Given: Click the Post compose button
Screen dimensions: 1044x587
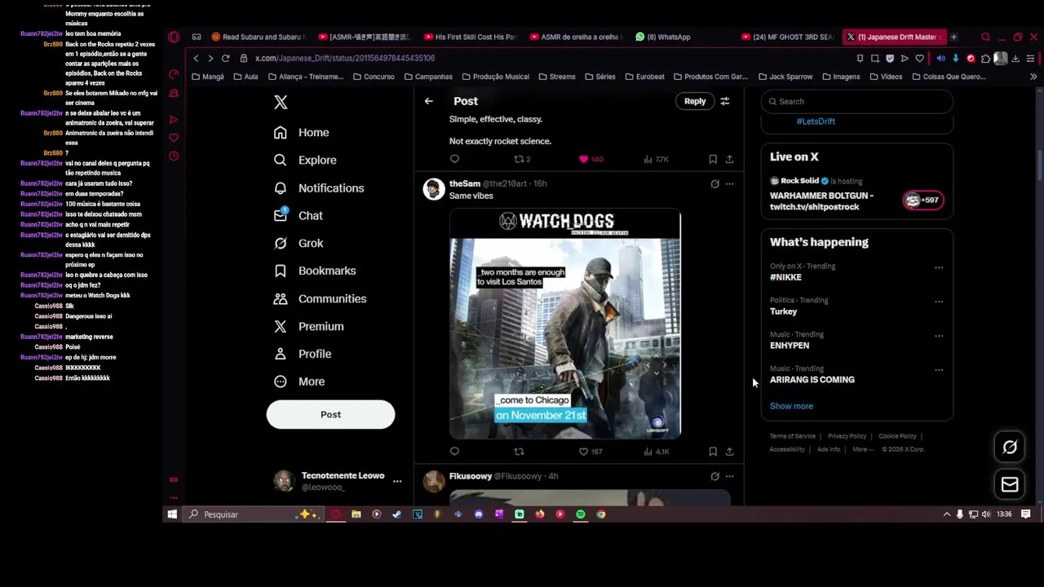Looking at the screenshot, I should click(330, 415).
